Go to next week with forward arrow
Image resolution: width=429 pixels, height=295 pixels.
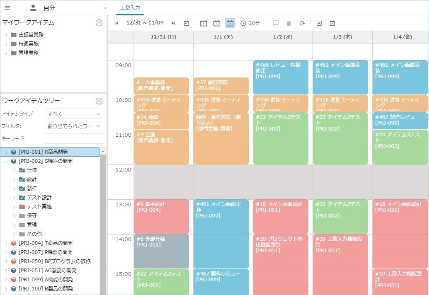click(173, 23)
